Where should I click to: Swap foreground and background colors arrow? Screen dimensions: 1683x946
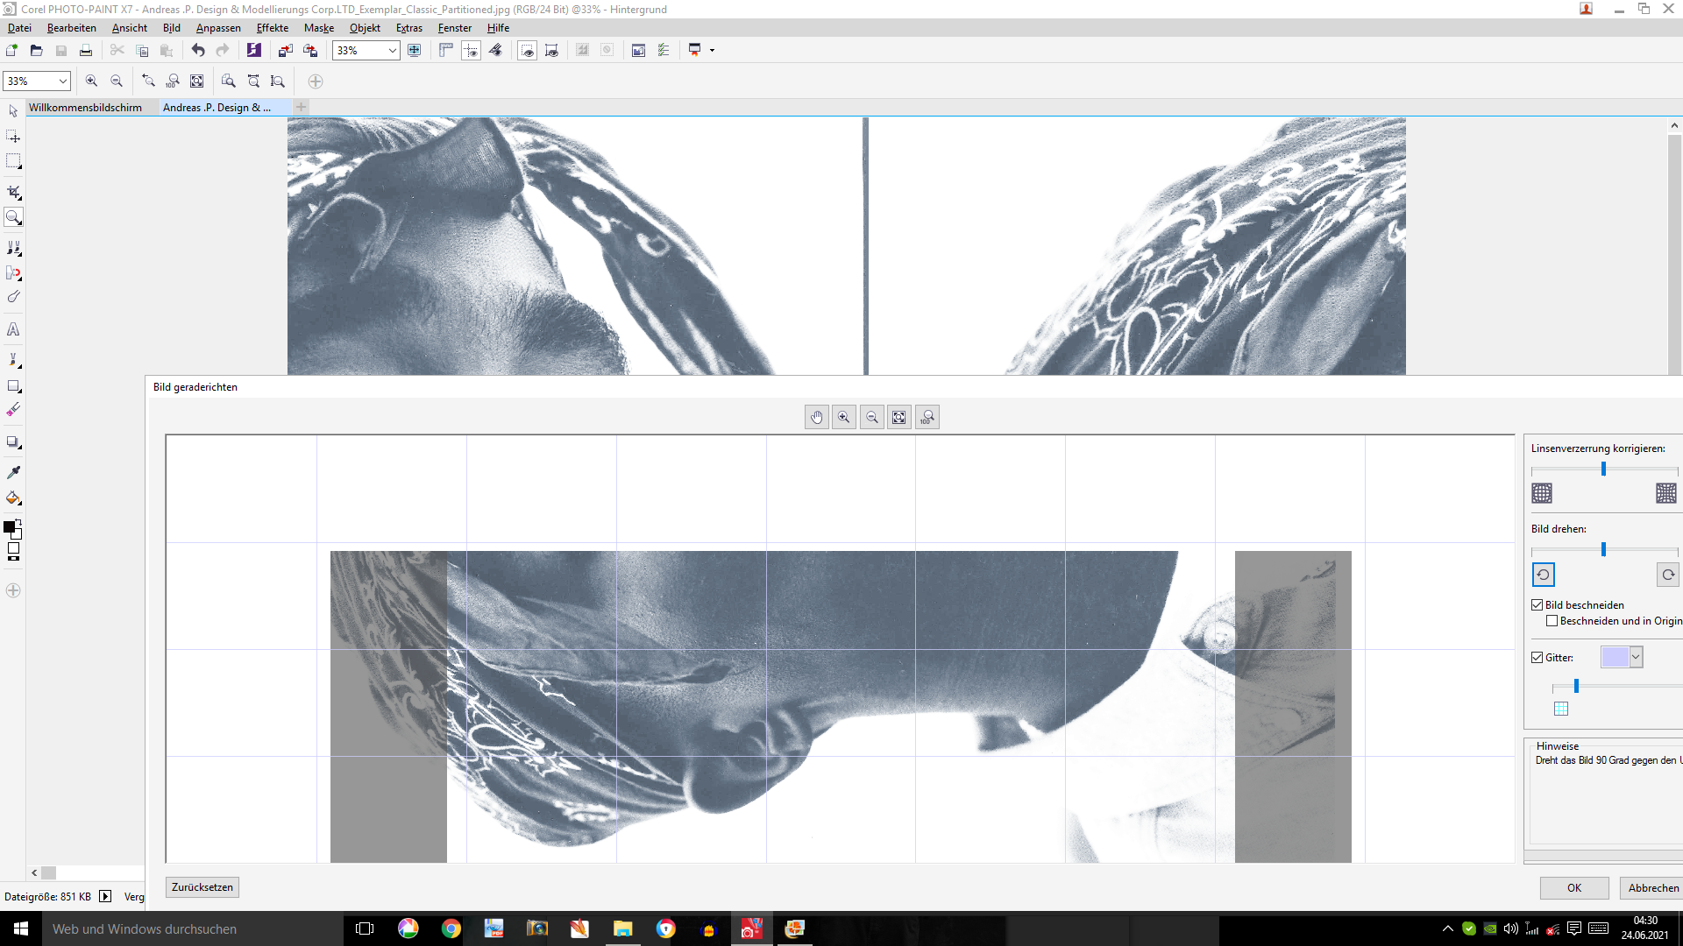[x=19, y=522]
